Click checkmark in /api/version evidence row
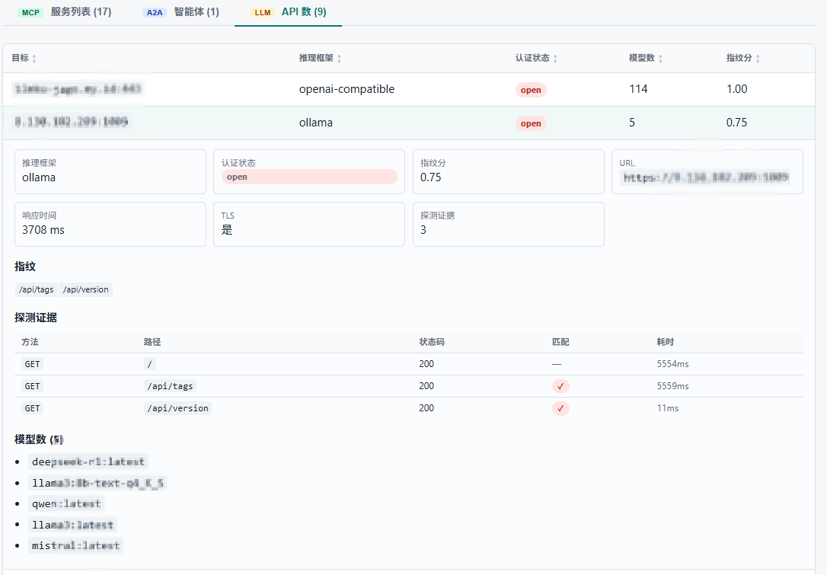 pyautogui.click(x=560, y=408)
